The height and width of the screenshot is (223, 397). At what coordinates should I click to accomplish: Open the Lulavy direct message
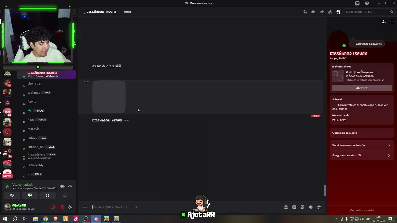(47, 138)
